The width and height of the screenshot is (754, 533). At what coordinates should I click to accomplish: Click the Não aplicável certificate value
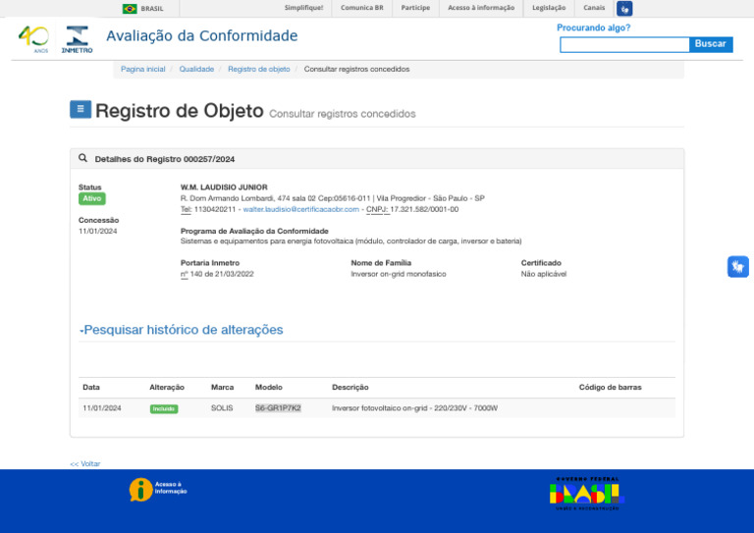coord(544,274)
